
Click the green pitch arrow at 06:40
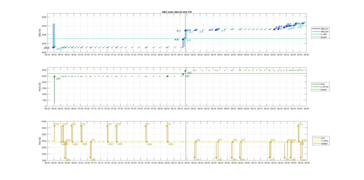pos(54,90)
